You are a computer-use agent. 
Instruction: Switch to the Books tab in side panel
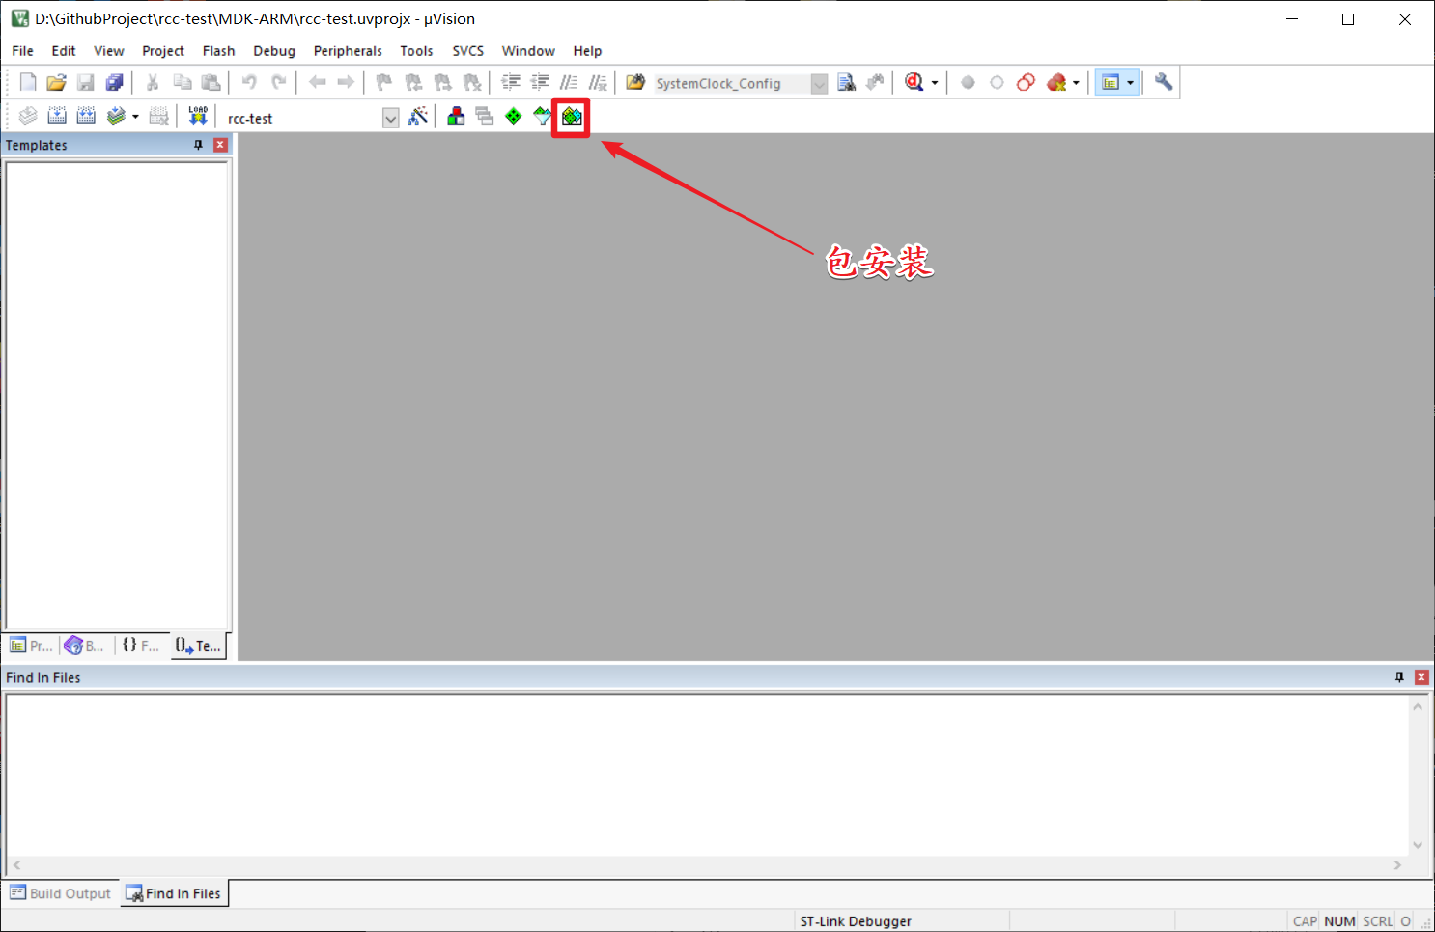(x=84, y=646)
